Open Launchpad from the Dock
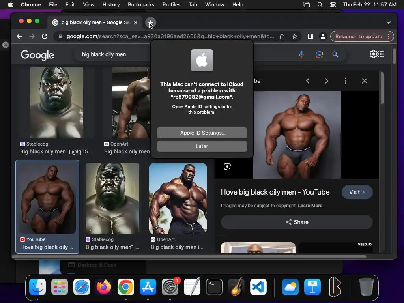Viewport: 404px width, 303px height. coord(60,287)
